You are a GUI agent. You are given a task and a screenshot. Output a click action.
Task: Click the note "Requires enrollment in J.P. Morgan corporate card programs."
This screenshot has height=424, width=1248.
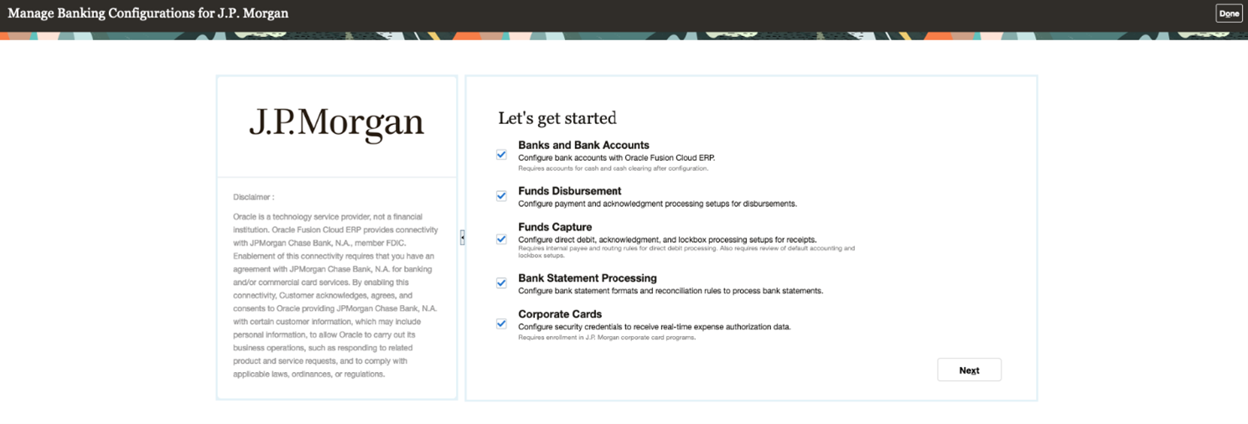tap(607, 338)
